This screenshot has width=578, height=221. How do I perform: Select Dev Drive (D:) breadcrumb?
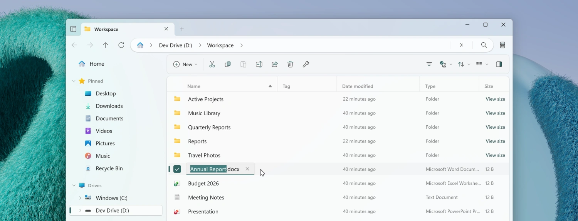(175, 45)
